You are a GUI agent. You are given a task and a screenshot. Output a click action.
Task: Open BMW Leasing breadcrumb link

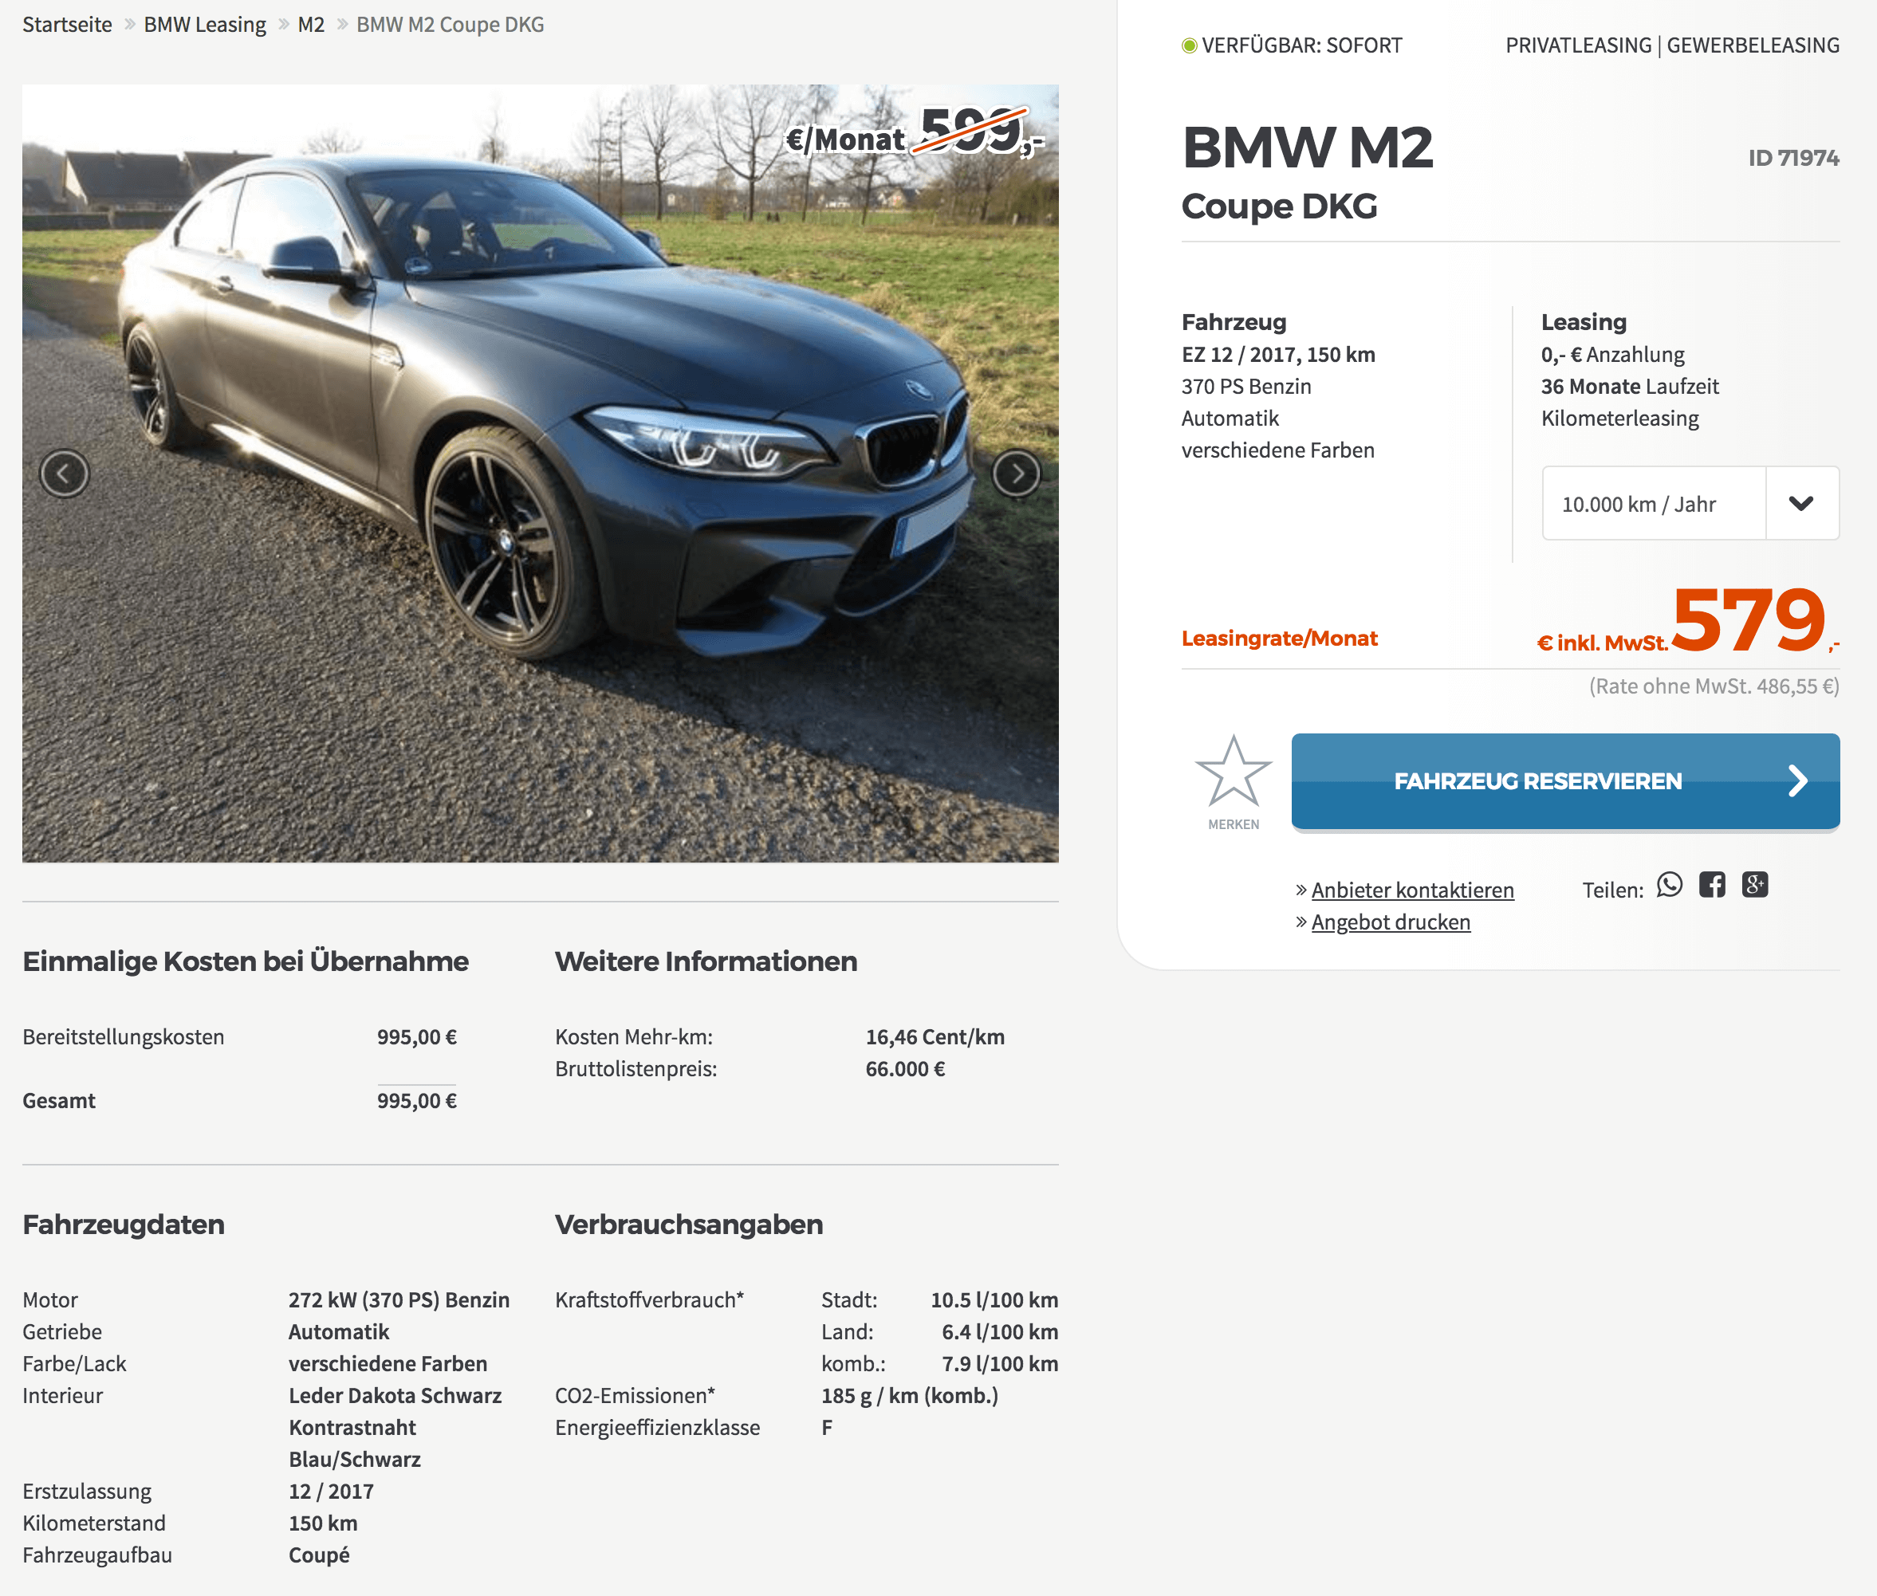(206, 25)
